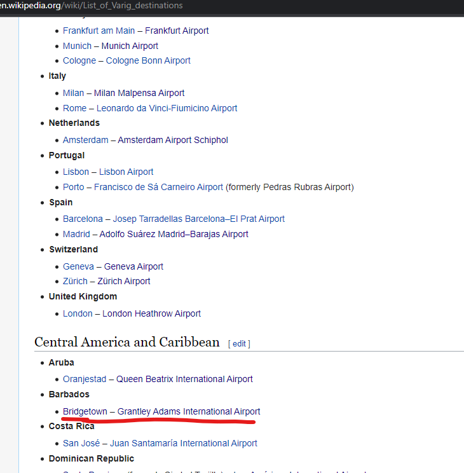Screen dimensions: 464x473
Task: Open the London city link
Action: pos(78,313)
